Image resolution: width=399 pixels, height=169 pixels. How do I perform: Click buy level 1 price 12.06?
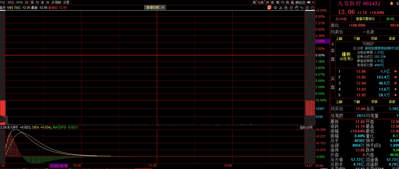pos(361,71)
